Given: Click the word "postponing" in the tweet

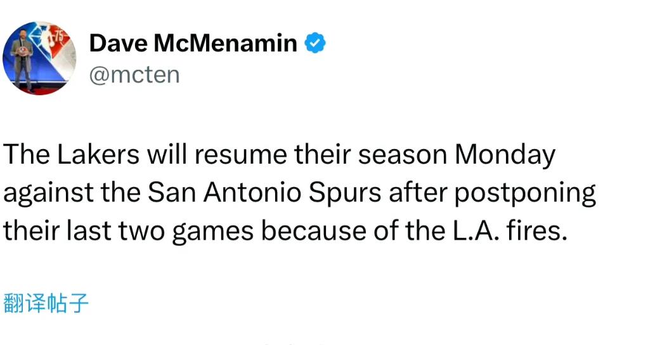Looking at the screenshot, I should 525,194.
